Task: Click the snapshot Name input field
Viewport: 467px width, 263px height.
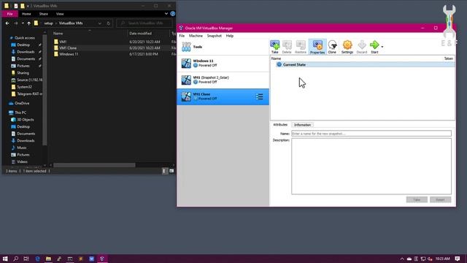Action: 371,134
